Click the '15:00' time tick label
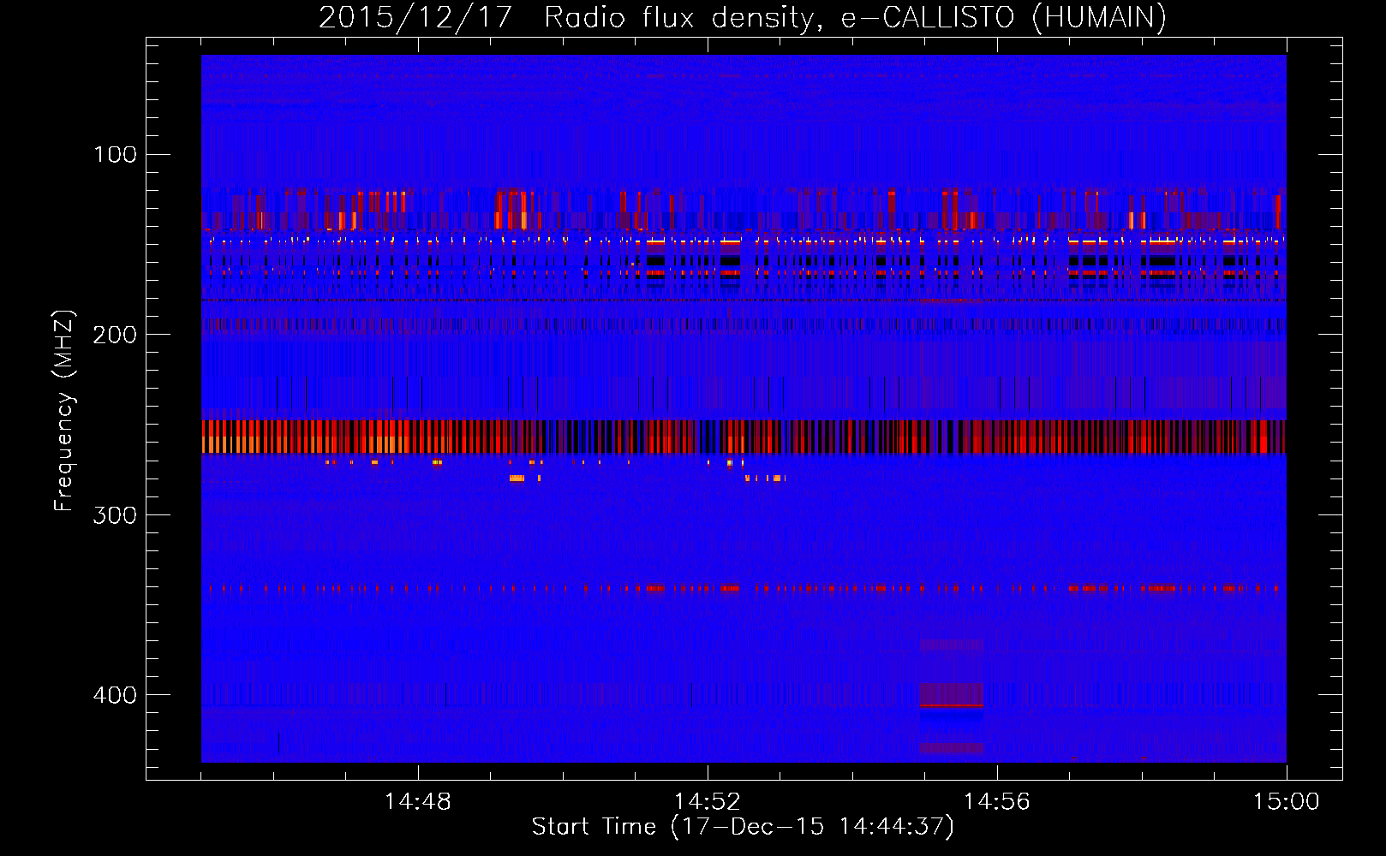Image resolution: width=1386 pixels, height=856 pixels. click(1287, 802)
